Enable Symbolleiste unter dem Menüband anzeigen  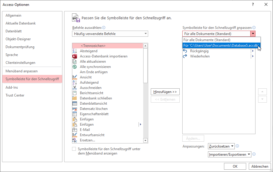[x=74, y=149]
